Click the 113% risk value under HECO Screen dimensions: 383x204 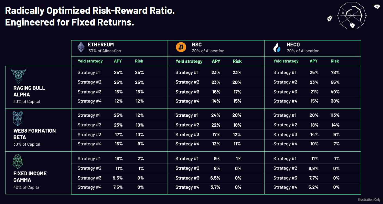(335, 115)
